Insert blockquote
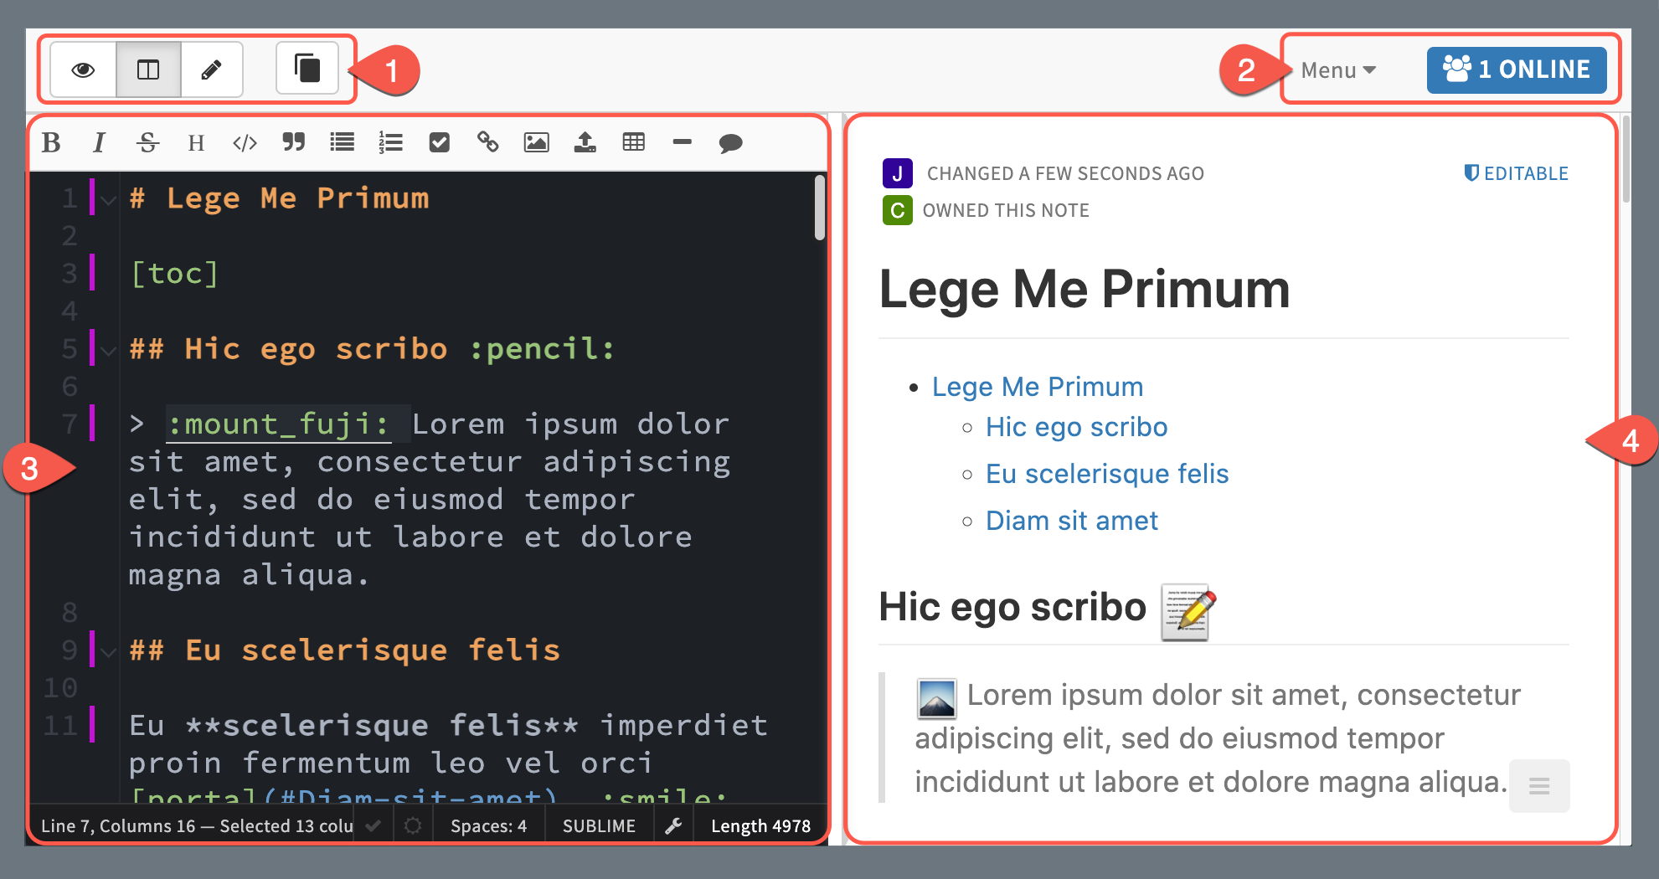1659x879 pixels. point(293,143)
